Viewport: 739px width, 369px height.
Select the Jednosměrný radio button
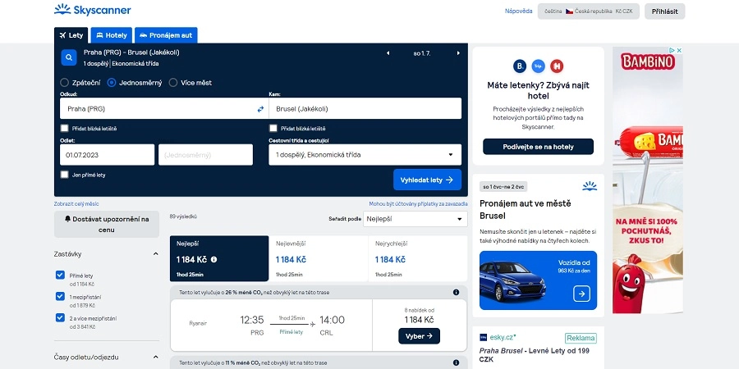pyautogui.click(x=112, y=83)
